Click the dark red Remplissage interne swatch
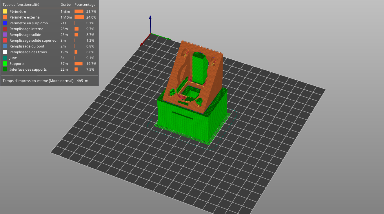Viewport: 384px width, 214px height. coord(5,29)
